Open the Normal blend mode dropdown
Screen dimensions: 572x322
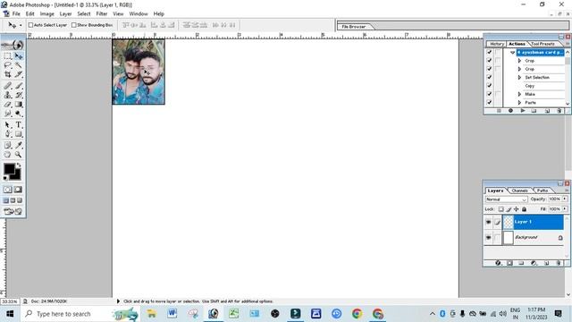[x=507, y=199]
